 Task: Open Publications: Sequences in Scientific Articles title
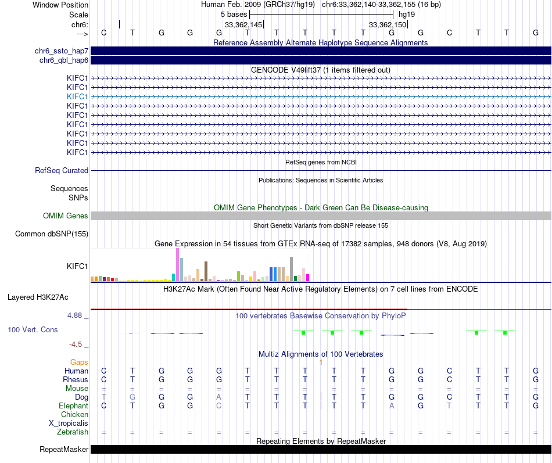tap(321, 180)
